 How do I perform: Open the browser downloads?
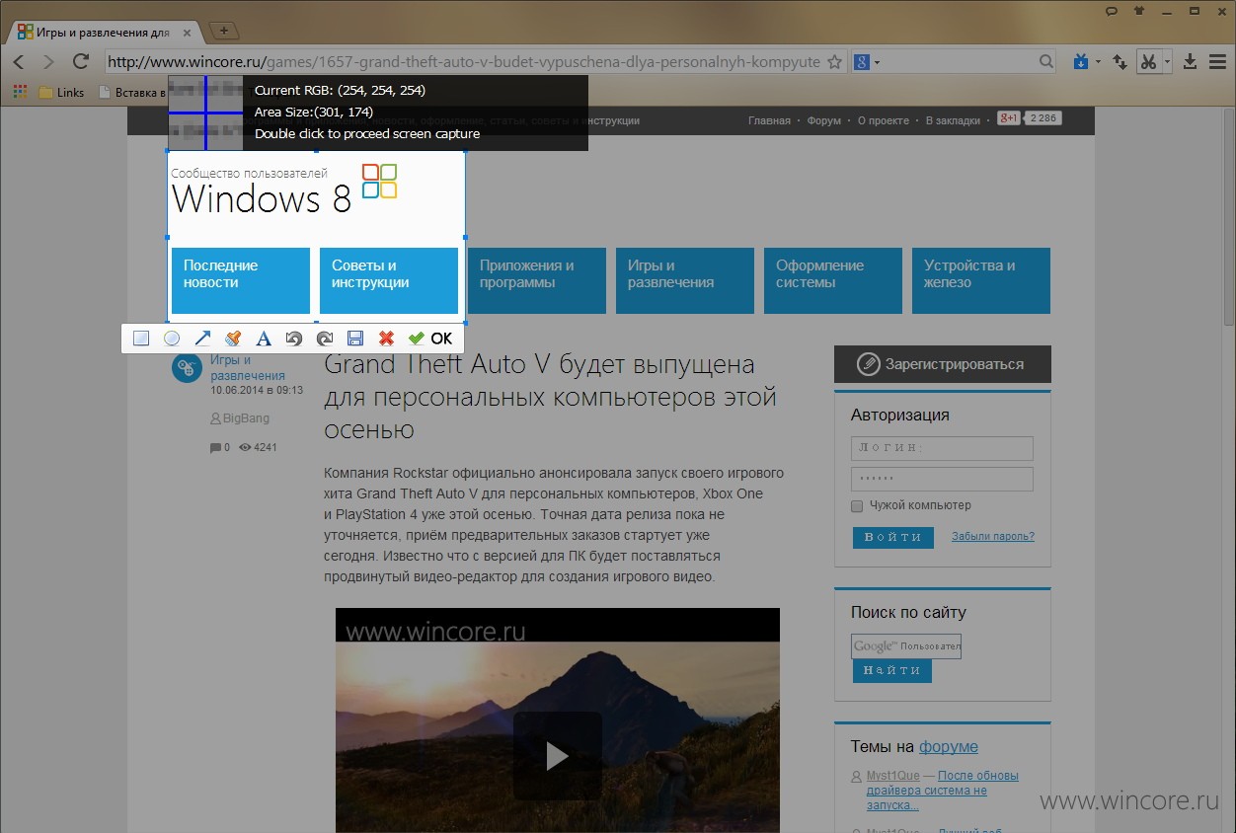(x=1190, y=62)
